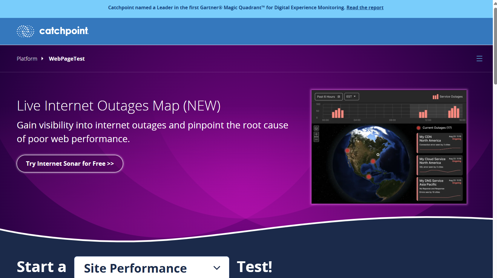Screen dimensions: 497x278
Task: Click the Service Outages bar chart icon
Action: [x=435, y=97]
